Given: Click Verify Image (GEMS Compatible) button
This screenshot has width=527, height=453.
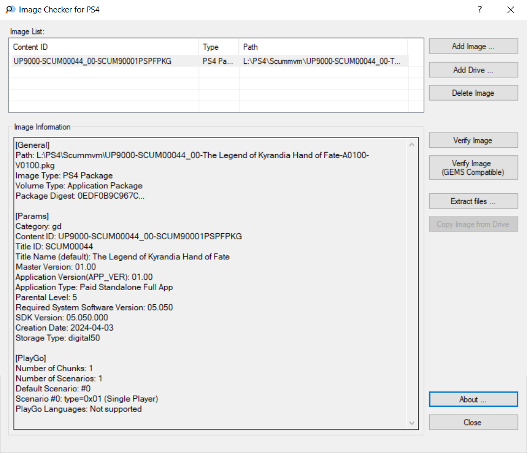Looking at the screenshot, I should (x=473, y=168).
